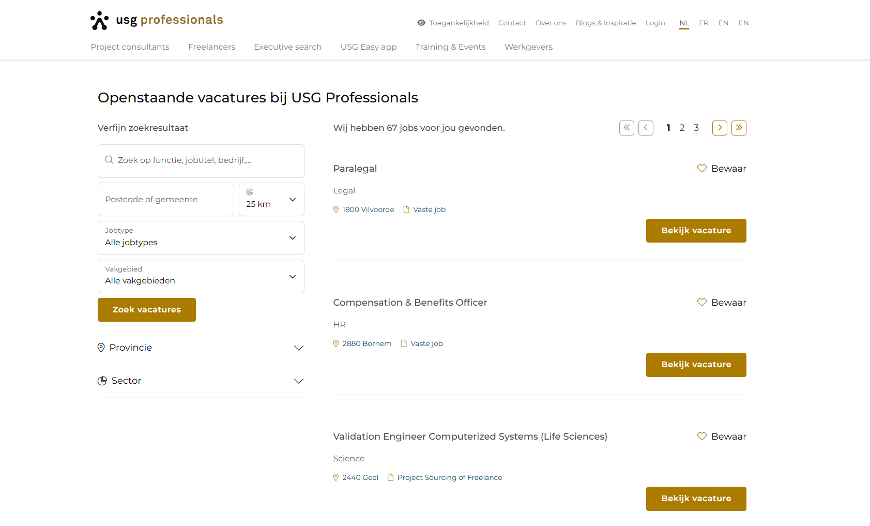Select the Training & Events menu item
Image resolution: width=870 pixels, height=526 pixels.
pyautogui.click(x=450, y=47)
